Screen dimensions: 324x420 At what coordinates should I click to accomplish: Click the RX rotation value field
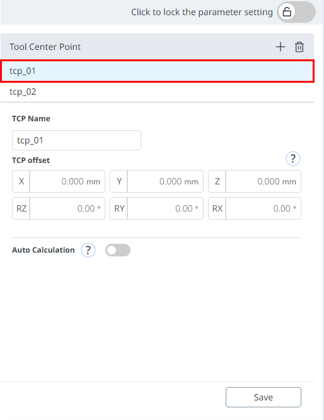tap(263, 208)
